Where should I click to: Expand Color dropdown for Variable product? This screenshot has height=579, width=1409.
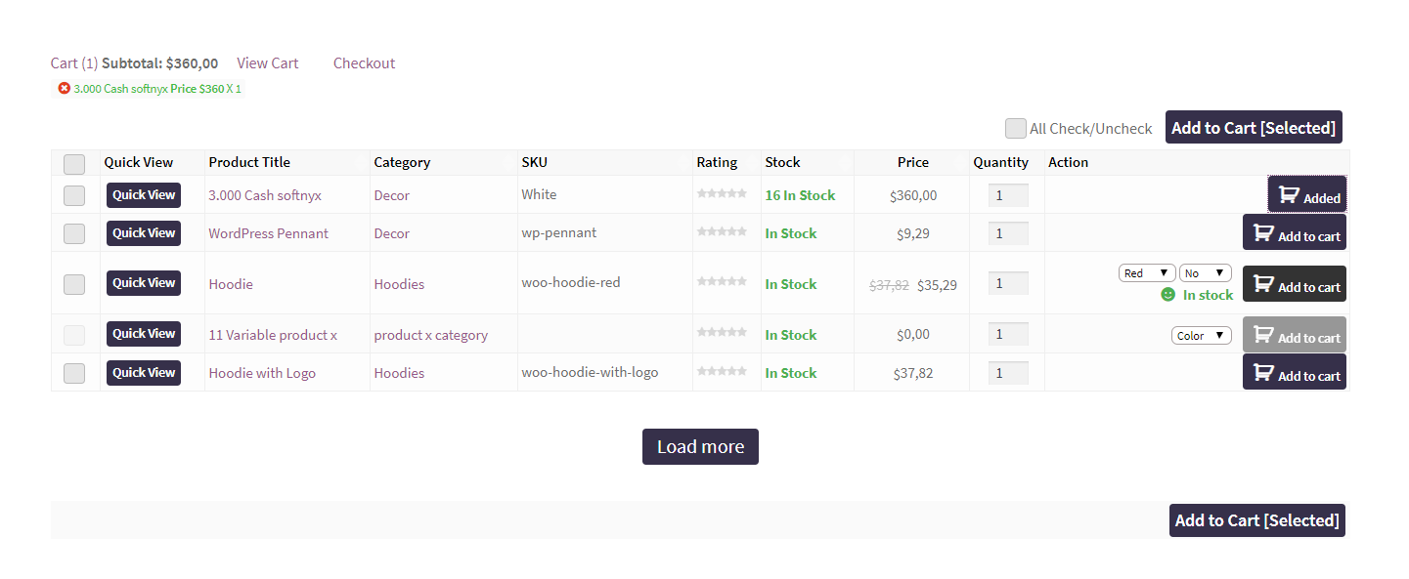[x=1201, y=336]
